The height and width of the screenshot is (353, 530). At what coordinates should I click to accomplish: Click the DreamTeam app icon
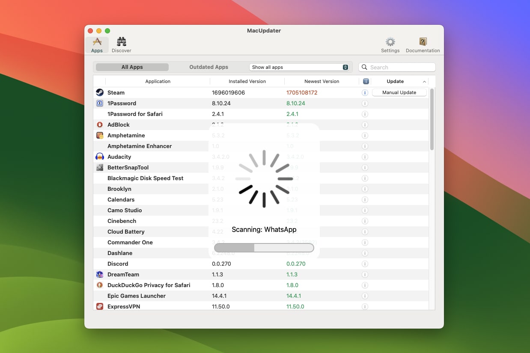click(100, 274)
